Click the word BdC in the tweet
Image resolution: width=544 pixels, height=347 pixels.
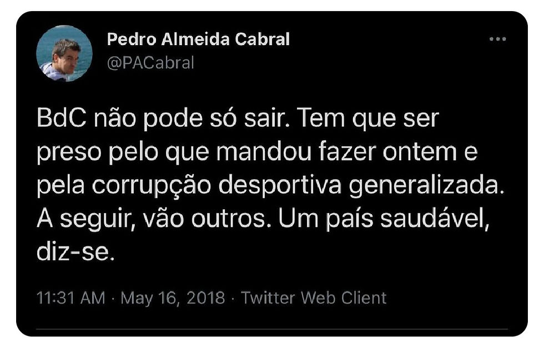pos(62,118)
